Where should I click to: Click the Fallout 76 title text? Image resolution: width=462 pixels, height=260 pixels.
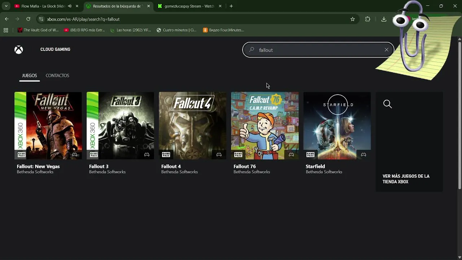pyautogui.click(x=244, y=166)
